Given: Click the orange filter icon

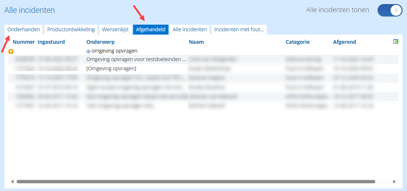Looking at the screenshot, I should pos(11,52).
